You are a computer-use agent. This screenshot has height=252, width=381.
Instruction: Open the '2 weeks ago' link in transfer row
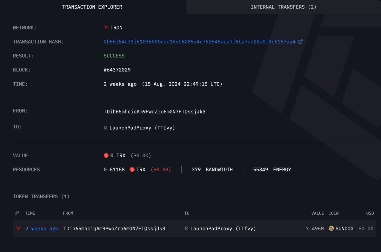(42, 229)
